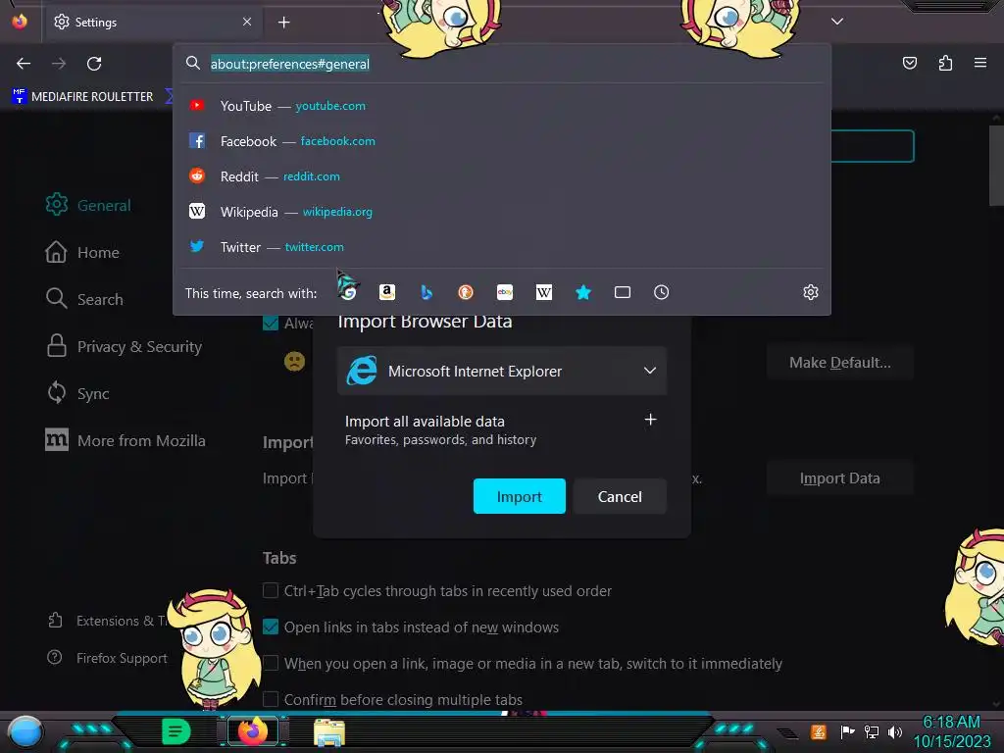Pick YouTube suggestion in urlbar dropdown

pyautogui.click(x=502, y=106)
